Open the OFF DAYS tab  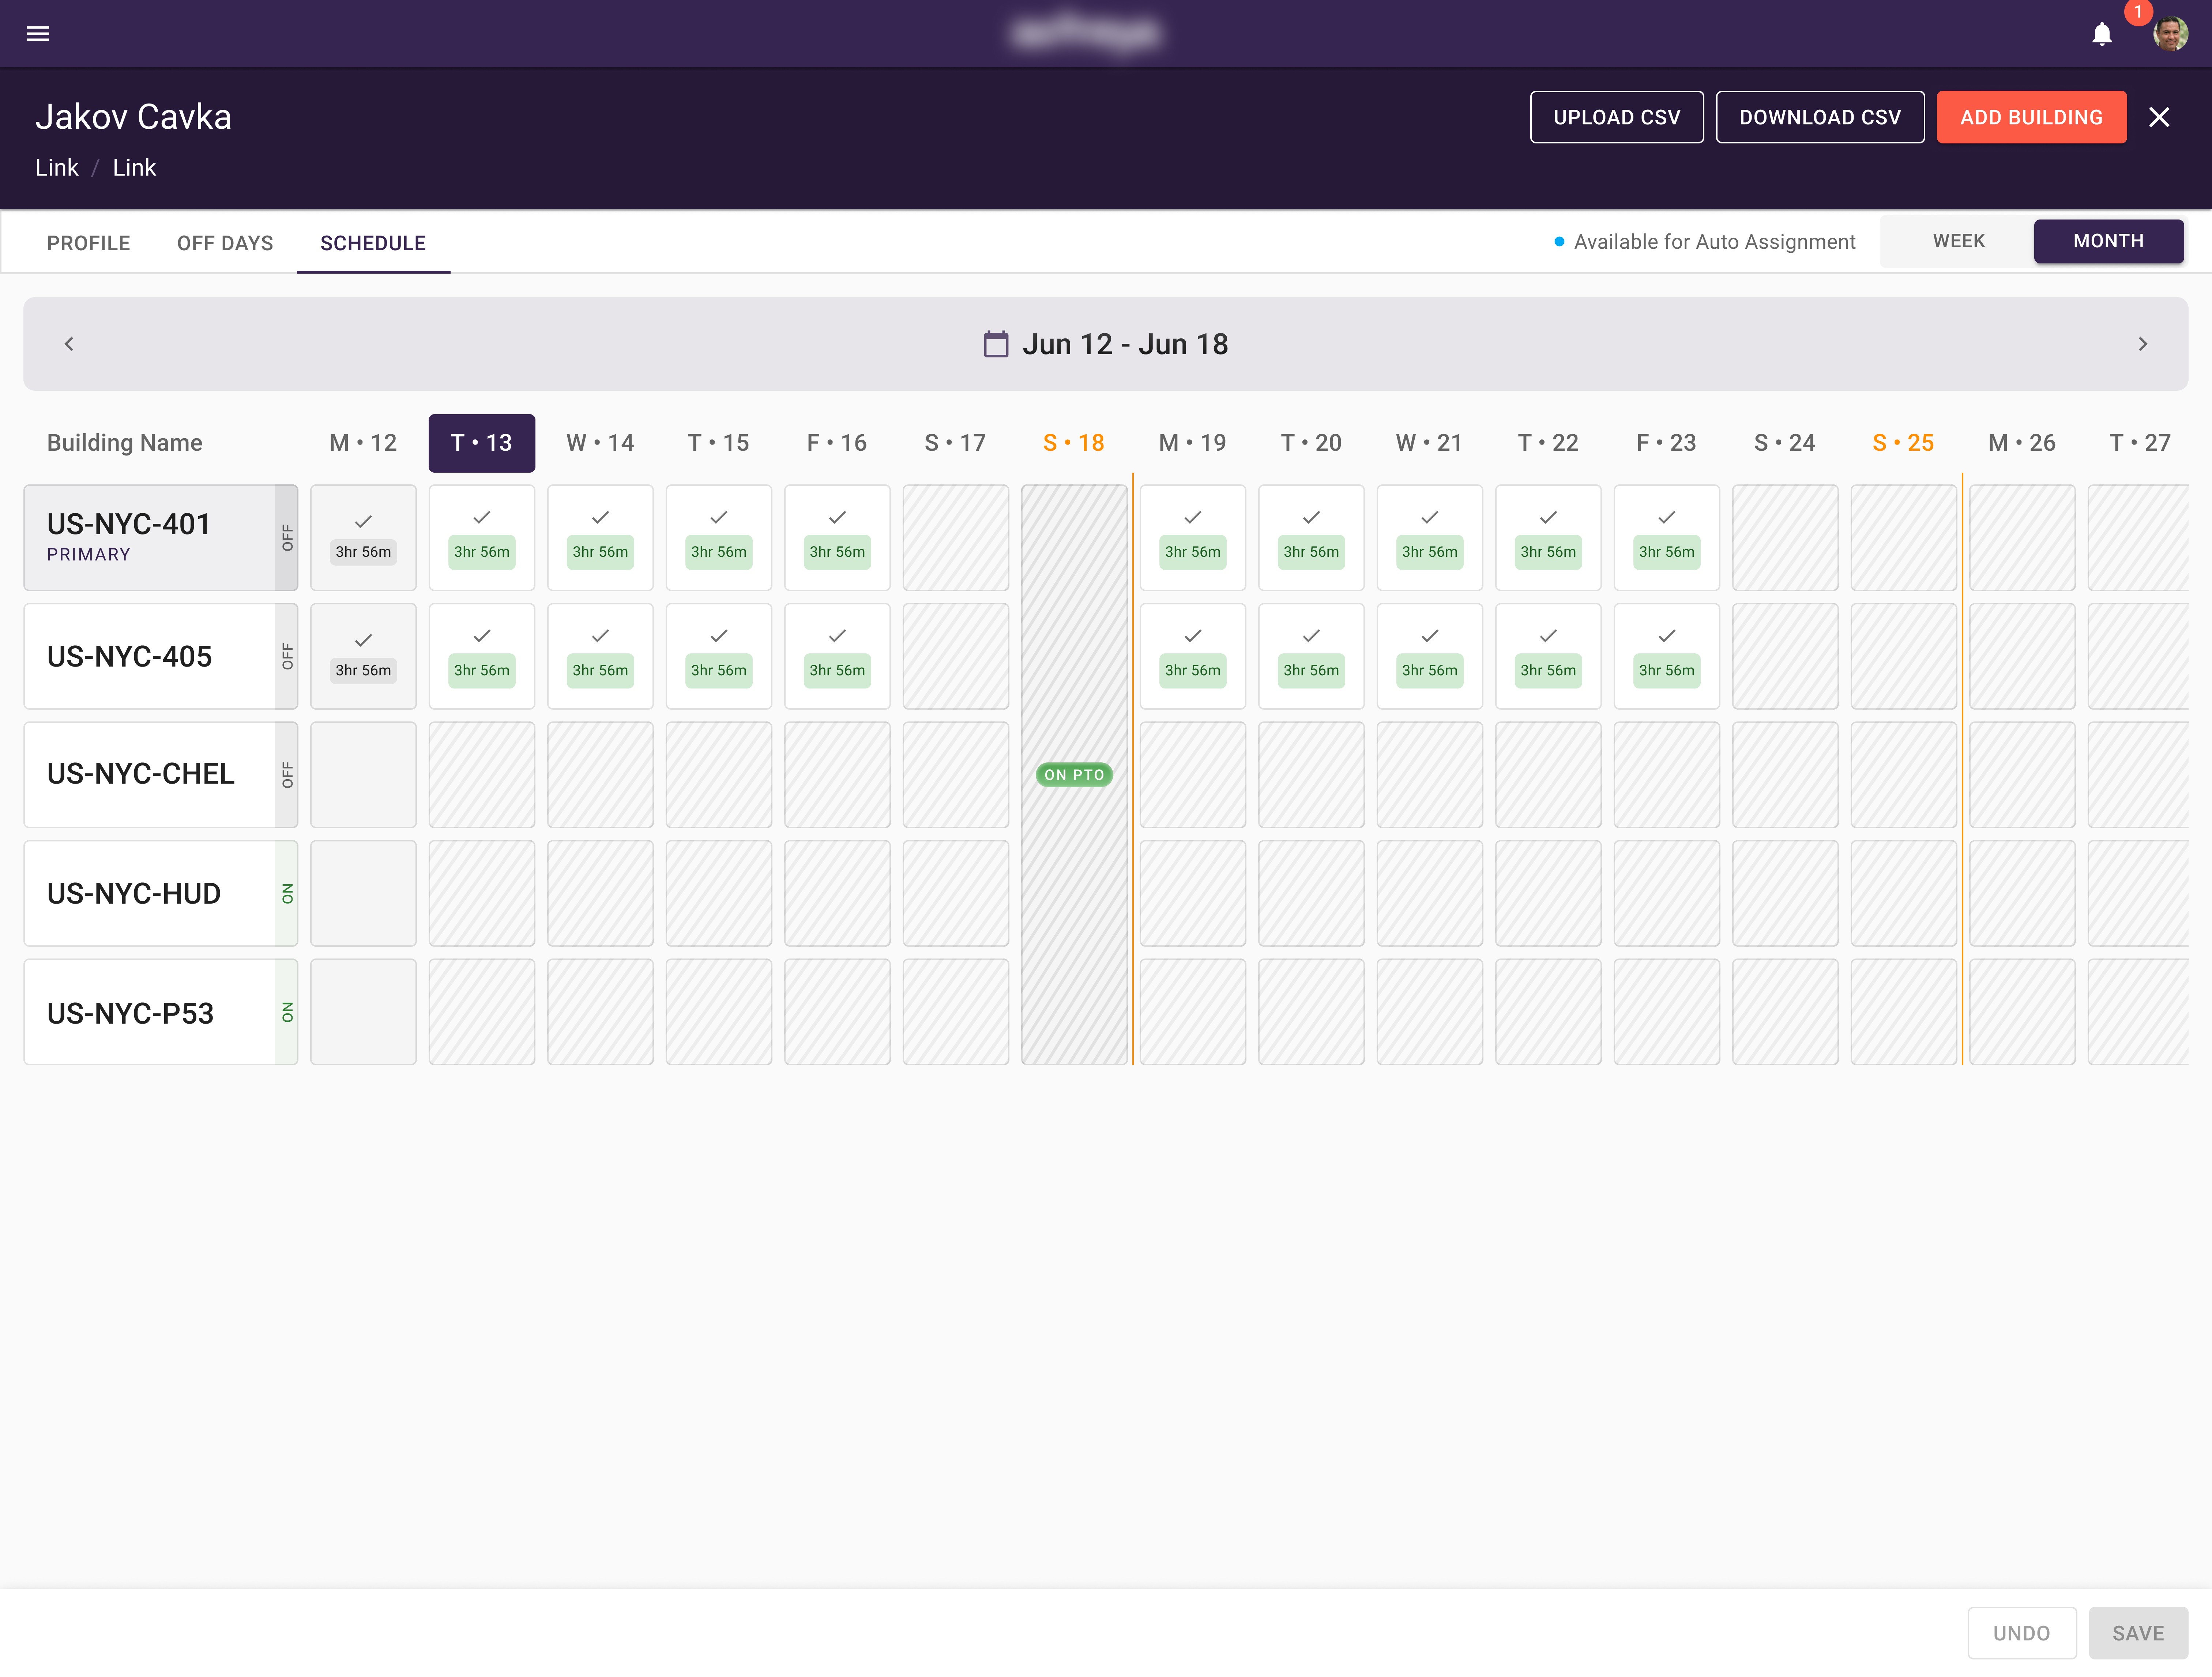point(225,243)
